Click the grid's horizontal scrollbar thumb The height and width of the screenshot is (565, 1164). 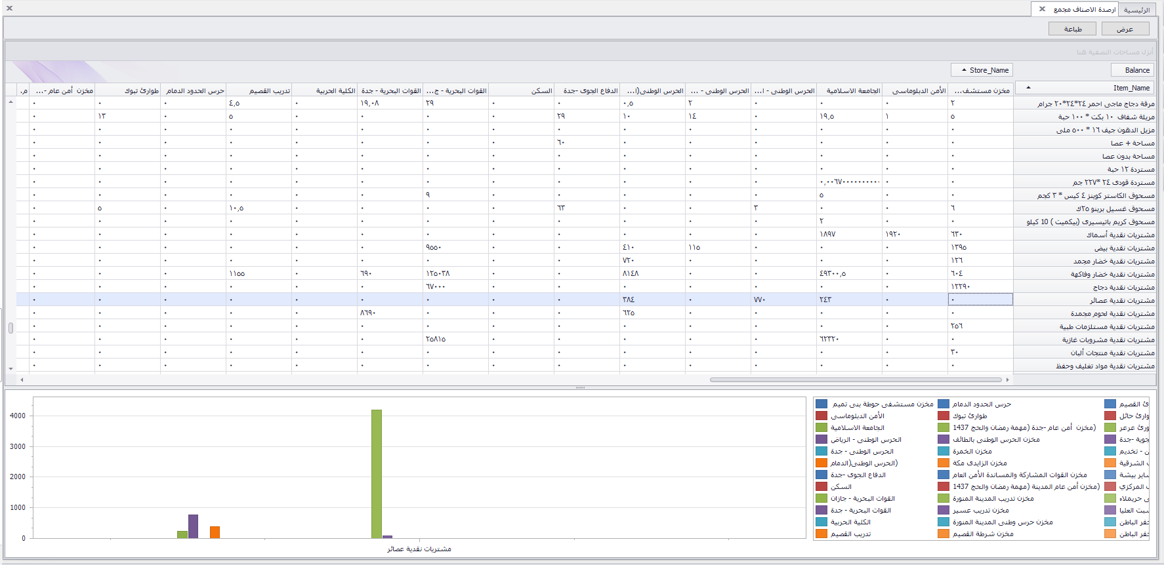pos(855,380)
